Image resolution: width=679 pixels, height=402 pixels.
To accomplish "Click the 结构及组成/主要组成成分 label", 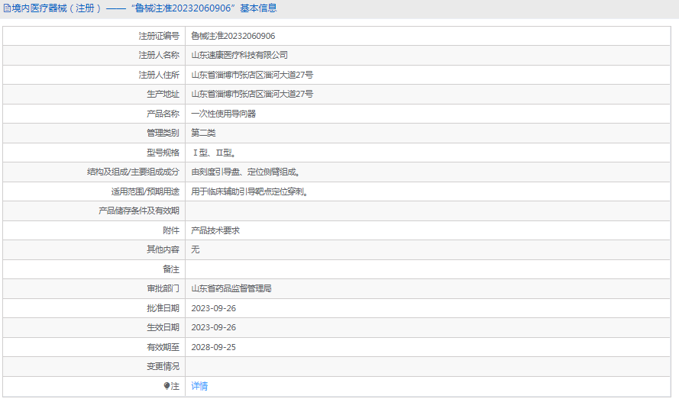I will point(133,172).
